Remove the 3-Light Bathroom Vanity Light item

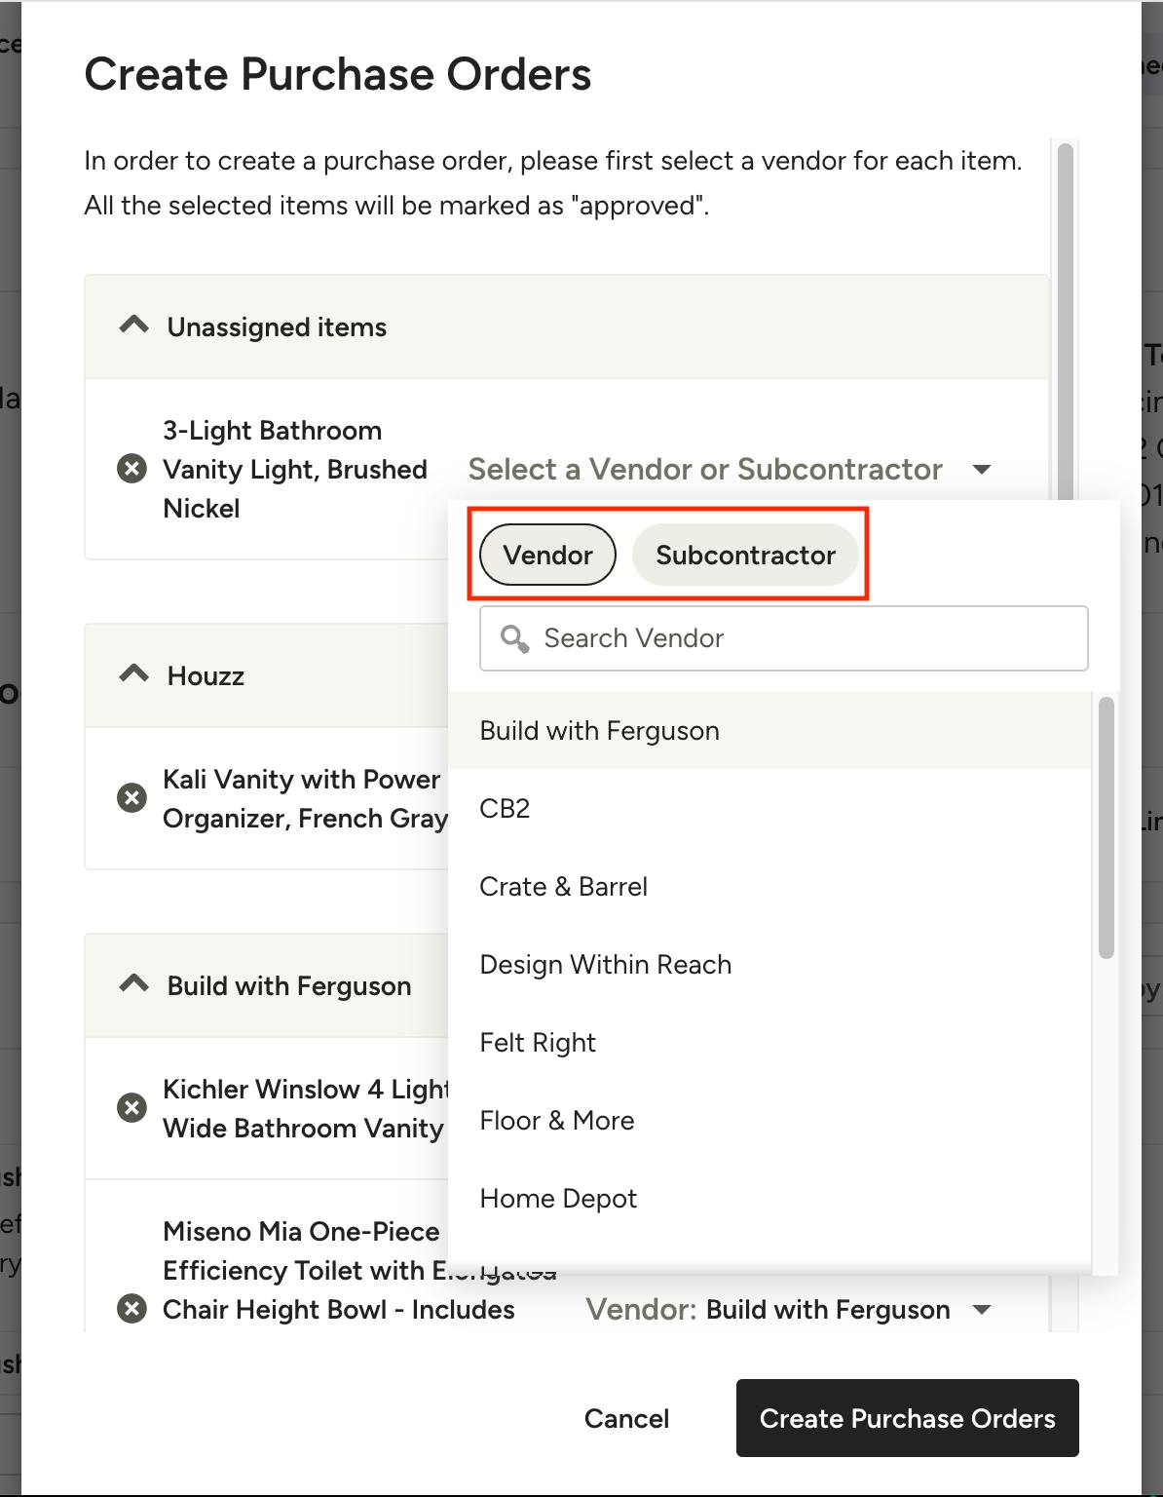click(x=131, y=469)
